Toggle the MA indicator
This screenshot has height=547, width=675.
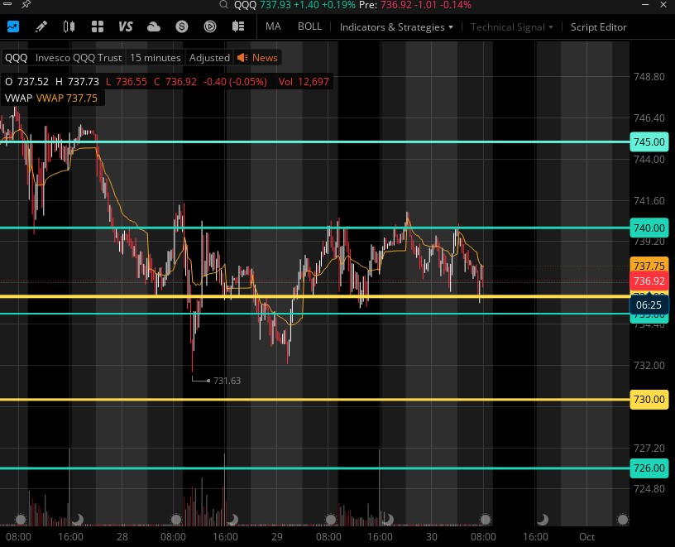point(273,26)
